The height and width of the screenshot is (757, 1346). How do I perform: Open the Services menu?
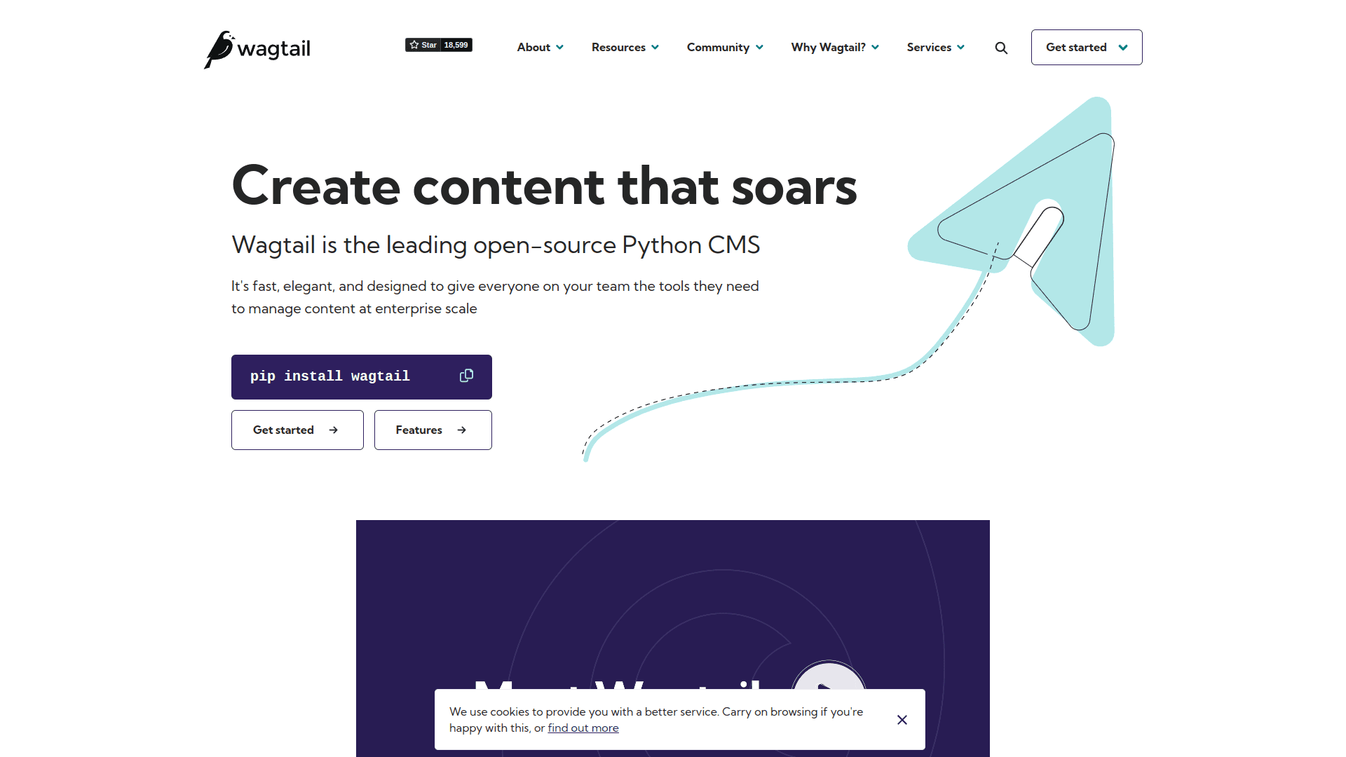point(936,47)
